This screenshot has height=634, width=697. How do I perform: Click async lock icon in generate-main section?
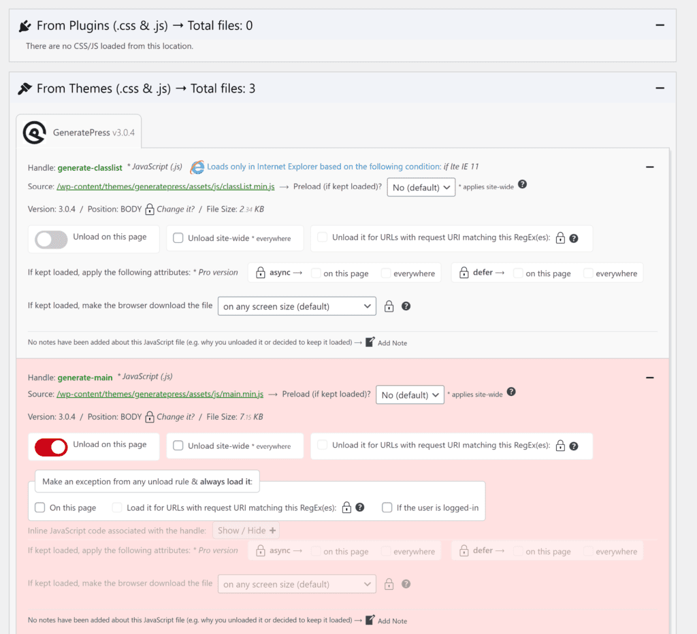click(x=261, y=551)
